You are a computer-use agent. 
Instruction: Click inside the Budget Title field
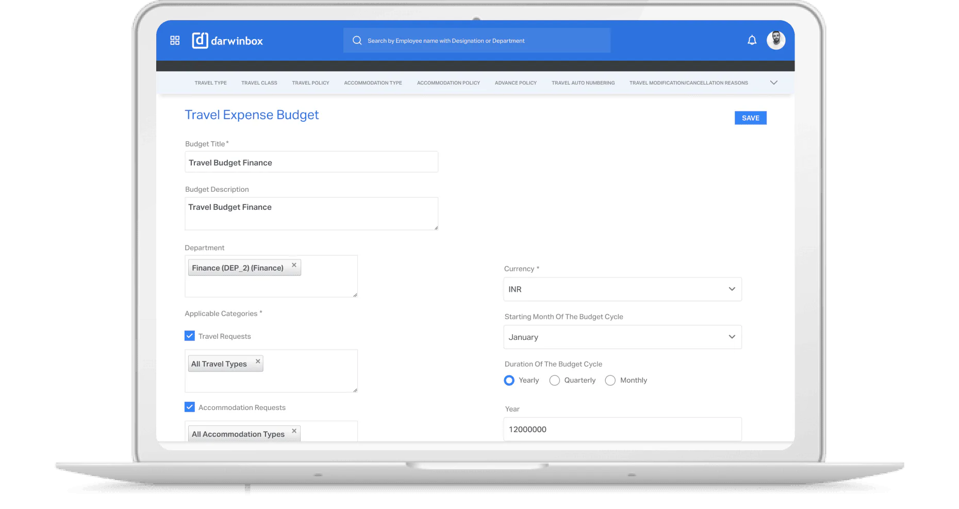pyautogui.click(x=311, y=162)
